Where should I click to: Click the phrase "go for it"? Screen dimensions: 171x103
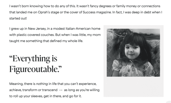pyautogui.click(x=75, y=96)
